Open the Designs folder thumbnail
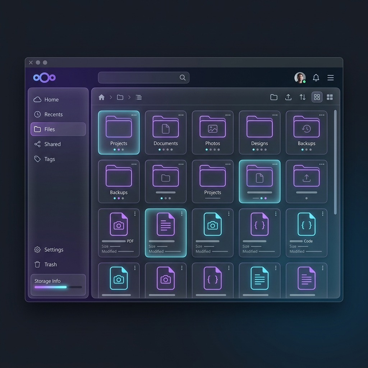This screenshot has width=368, height=368. pyautogui.click(x=259, y=127)
